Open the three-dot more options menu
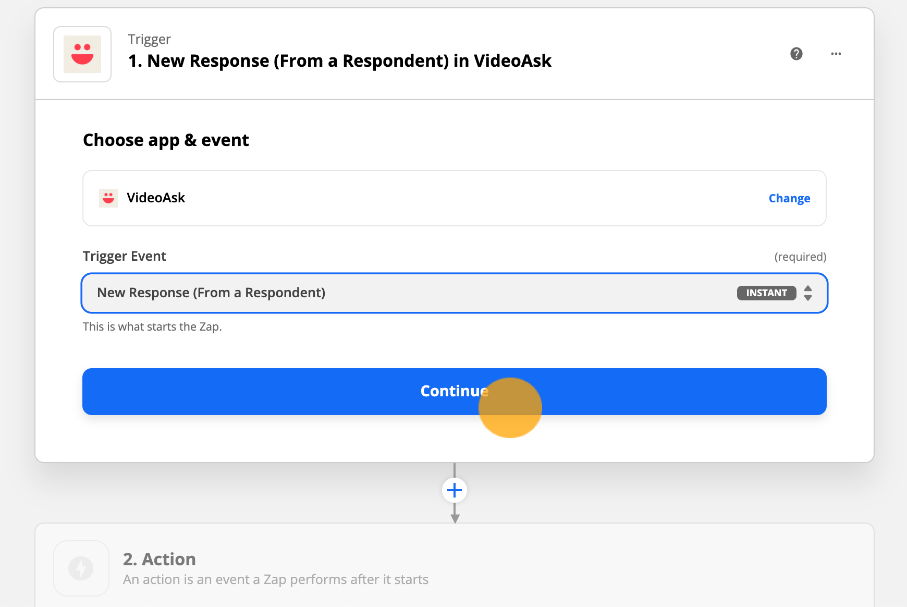Image resolution: width=907 pixels, height=607 pixels. (836, 54)
